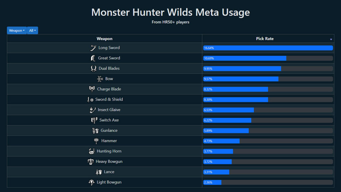The width and height of the screenshot is (341, 192).
Task: Click the Pick Rate sort arrow
Action: click(331, 39)
